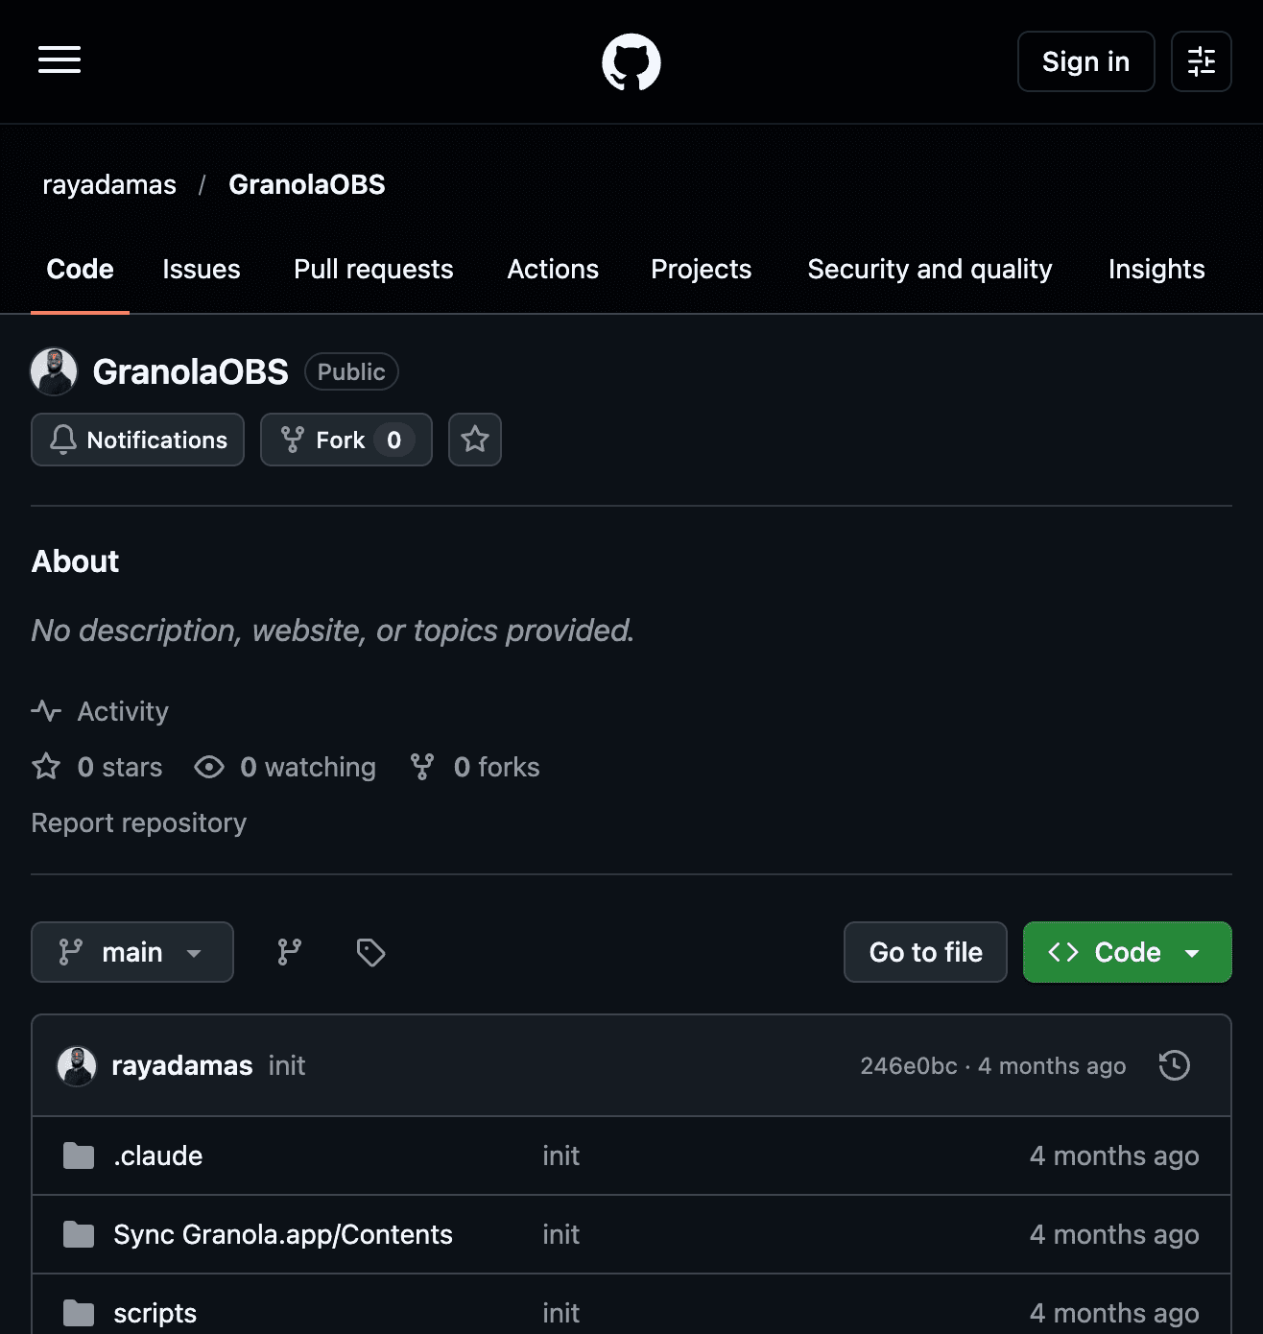Open the Issues tab
This screenshot has width=1263, height=1334.
202,270
